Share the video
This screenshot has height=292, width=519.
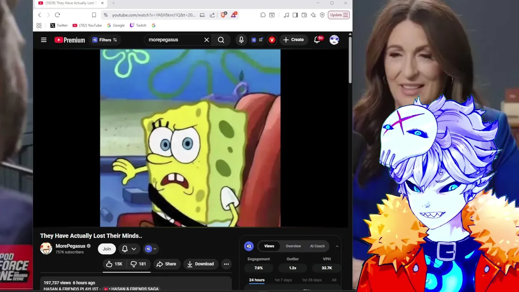pyautogui.click(x=166, y=264)
